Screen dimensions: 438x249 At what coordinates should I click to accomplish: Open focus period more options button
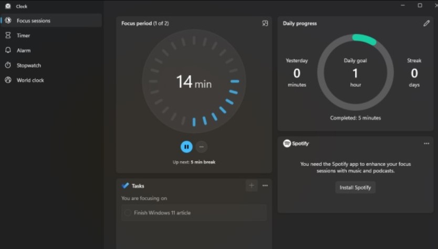point(201,147)
